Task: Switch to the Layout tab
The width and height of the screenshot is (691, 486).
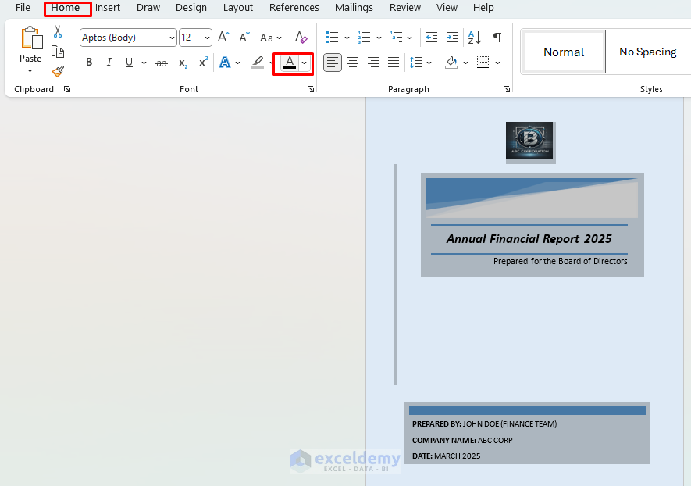Action: [238, 8]
